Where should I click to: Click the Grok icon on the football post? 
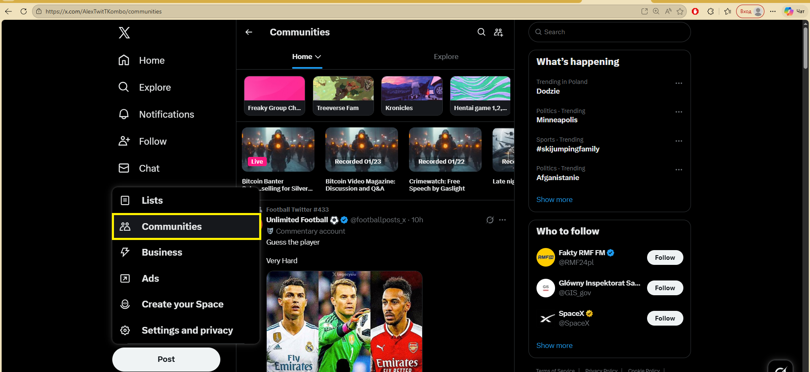tap(490, 220)
